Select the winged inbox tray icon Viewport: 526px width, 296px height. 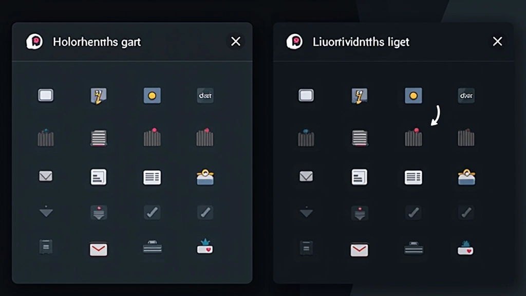click(x=205, y=177)
